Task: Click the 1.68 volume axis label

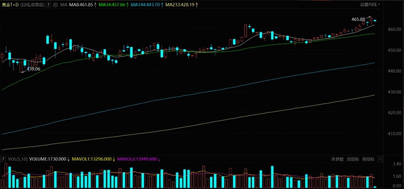Action: 397,177
